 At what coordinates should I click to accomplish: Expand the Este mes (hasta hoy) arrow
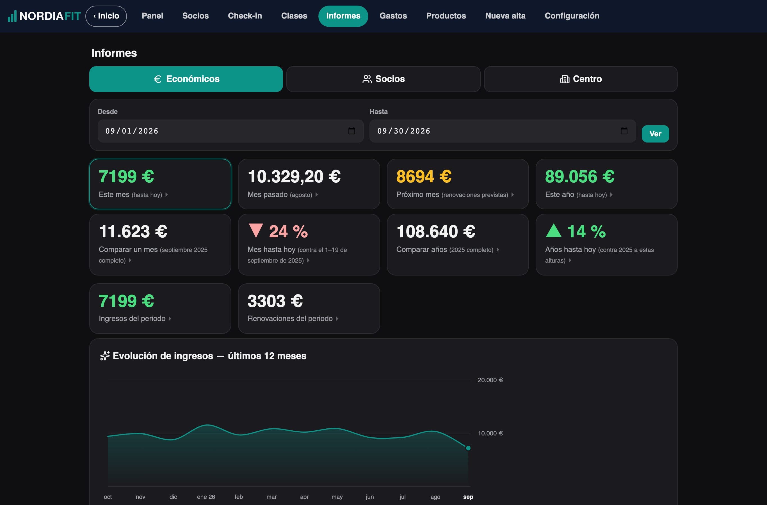tap(166, 195)
